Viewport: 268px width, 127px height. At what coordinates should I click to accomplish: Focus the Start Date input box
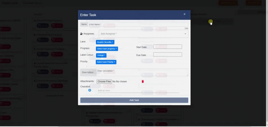(167, 47)
